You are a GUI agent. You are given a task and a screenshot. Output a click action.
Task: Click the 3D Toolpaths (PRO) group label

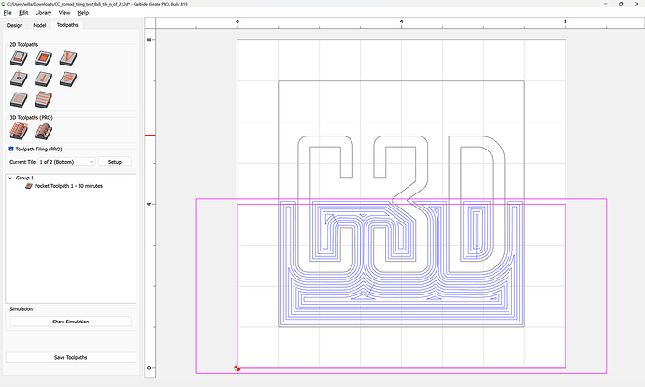[x=31, y=117]
